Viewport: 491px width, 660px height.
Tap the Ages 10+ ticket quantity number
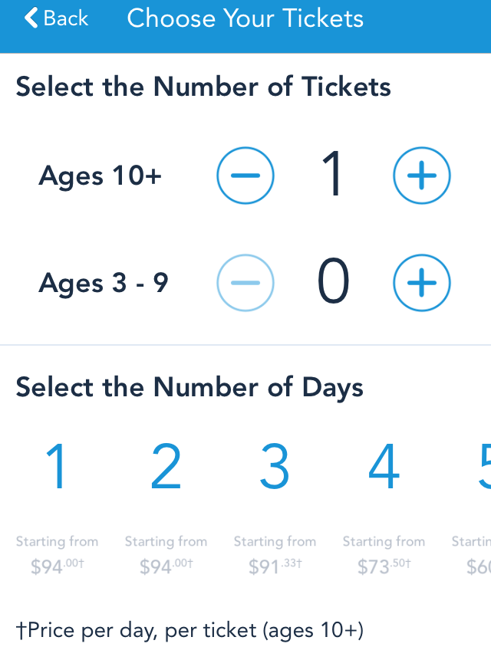tap(332, 176)
